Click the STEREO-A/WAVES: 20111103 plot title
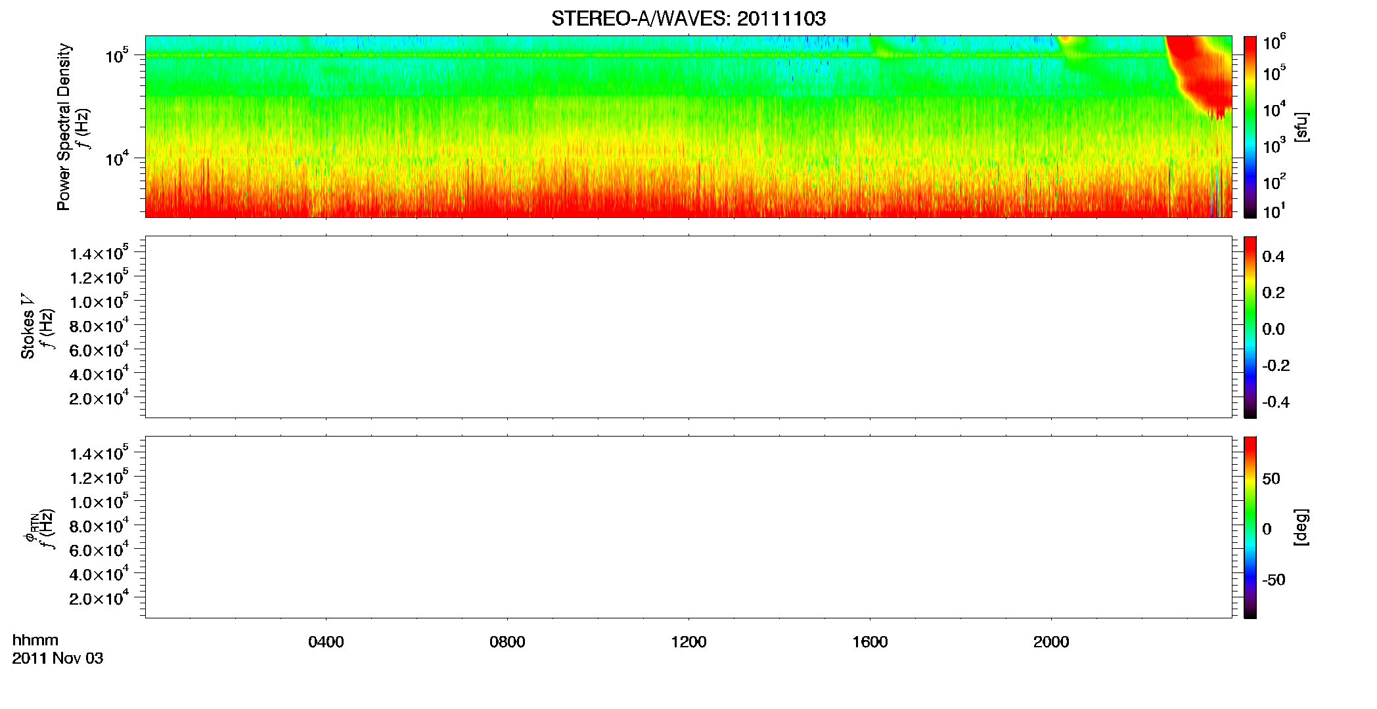The width and height of the screenshot is (1377, 709). click(688, 18)
